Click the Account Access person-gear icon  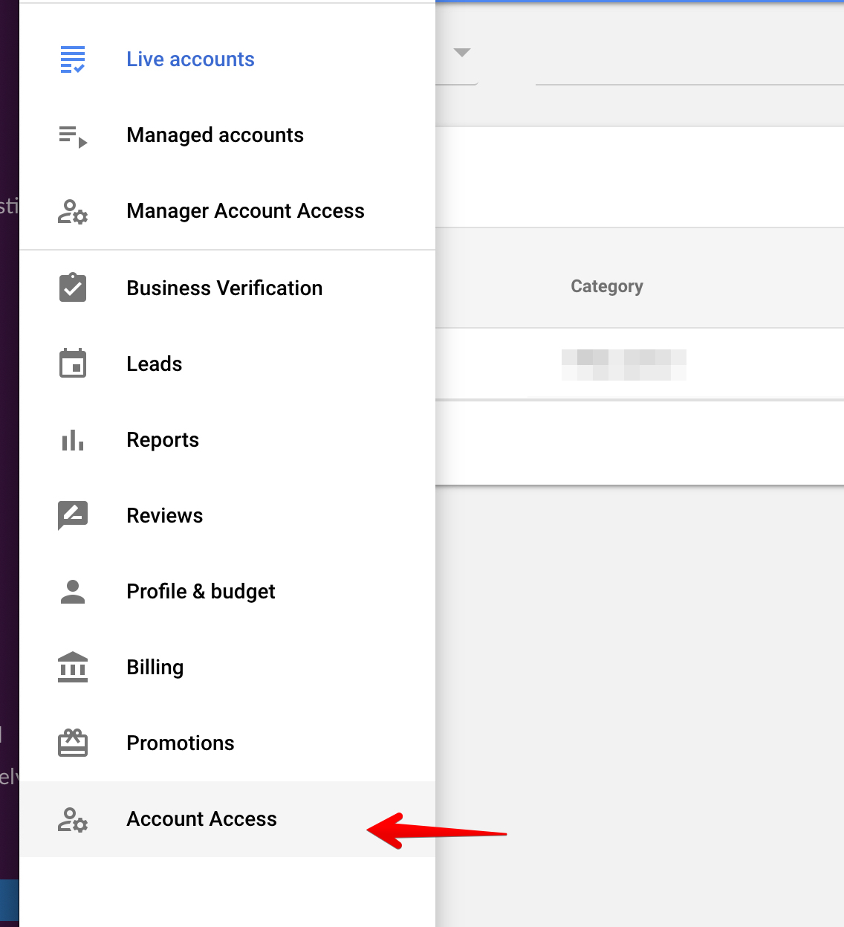[x=73, y=820]
